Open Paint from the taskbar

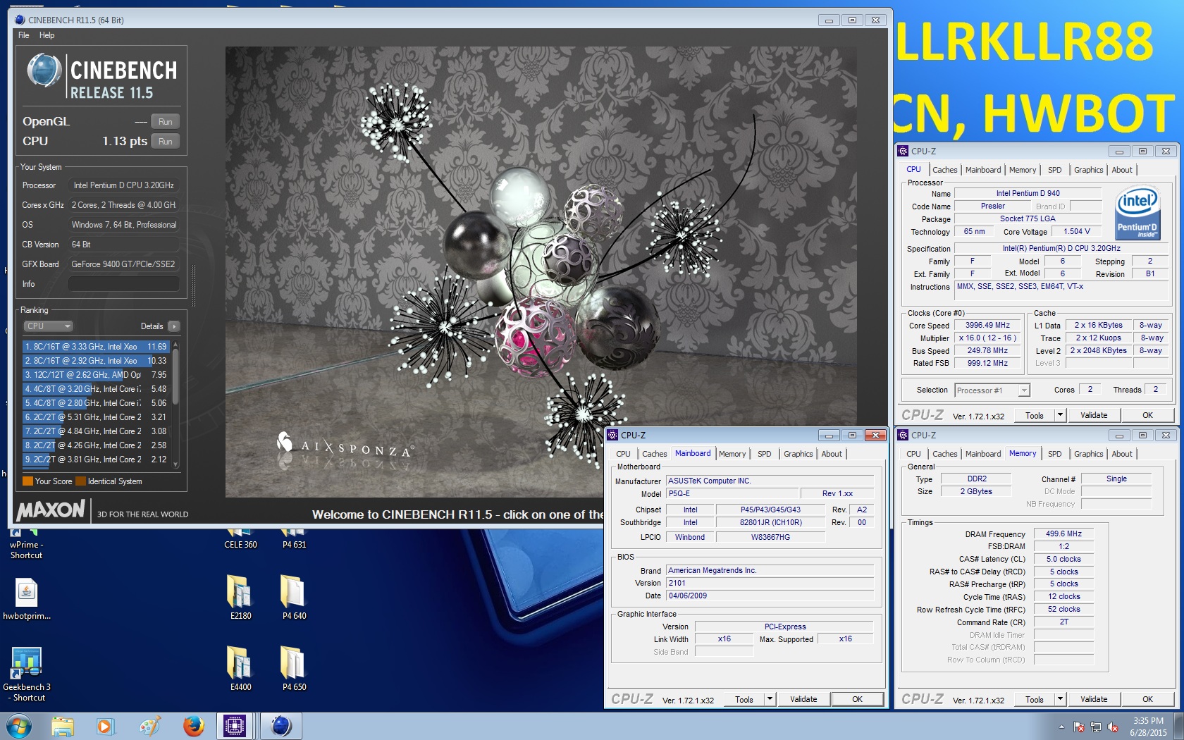(149, 726)
